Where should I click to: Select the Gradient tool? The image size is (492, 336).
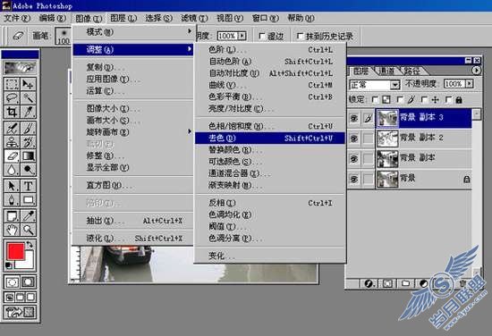[29, 155]
